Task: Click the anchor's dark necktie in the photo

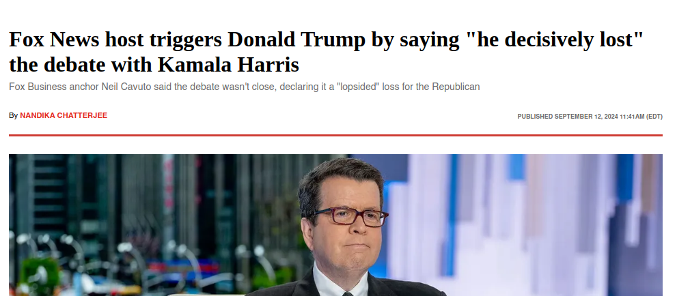Action: pos(348,294)
